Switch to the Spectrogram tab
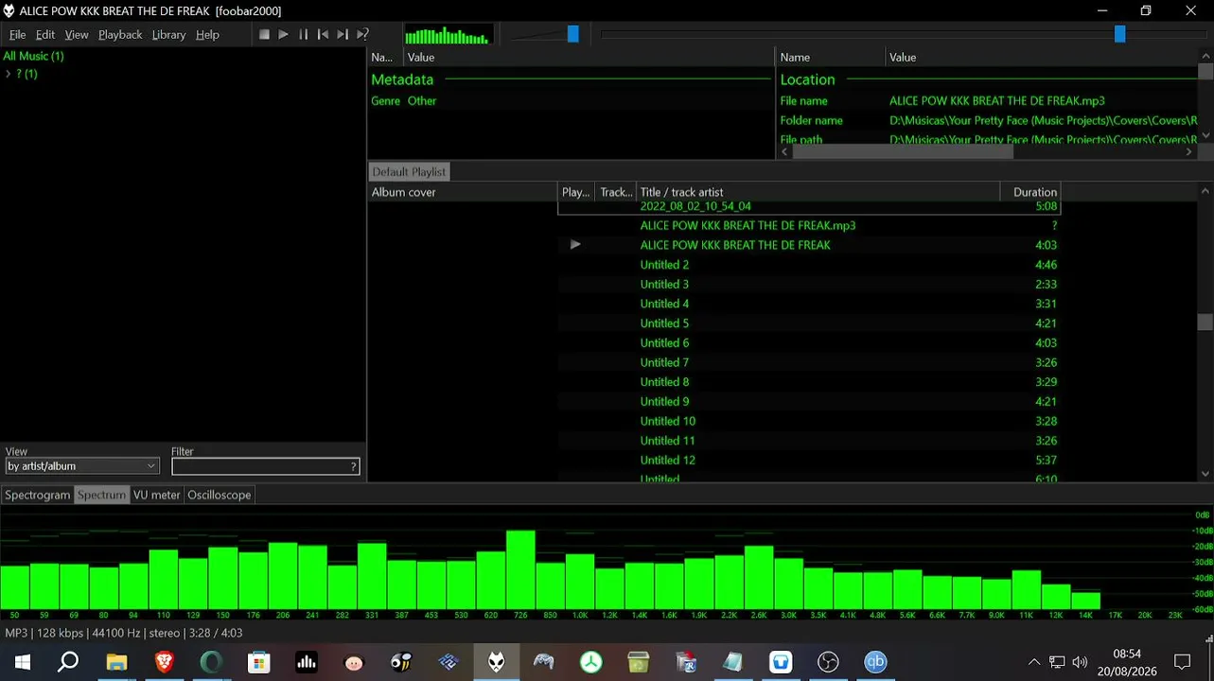This screenshot has width=1214, height=681. (x=38, y=495)
